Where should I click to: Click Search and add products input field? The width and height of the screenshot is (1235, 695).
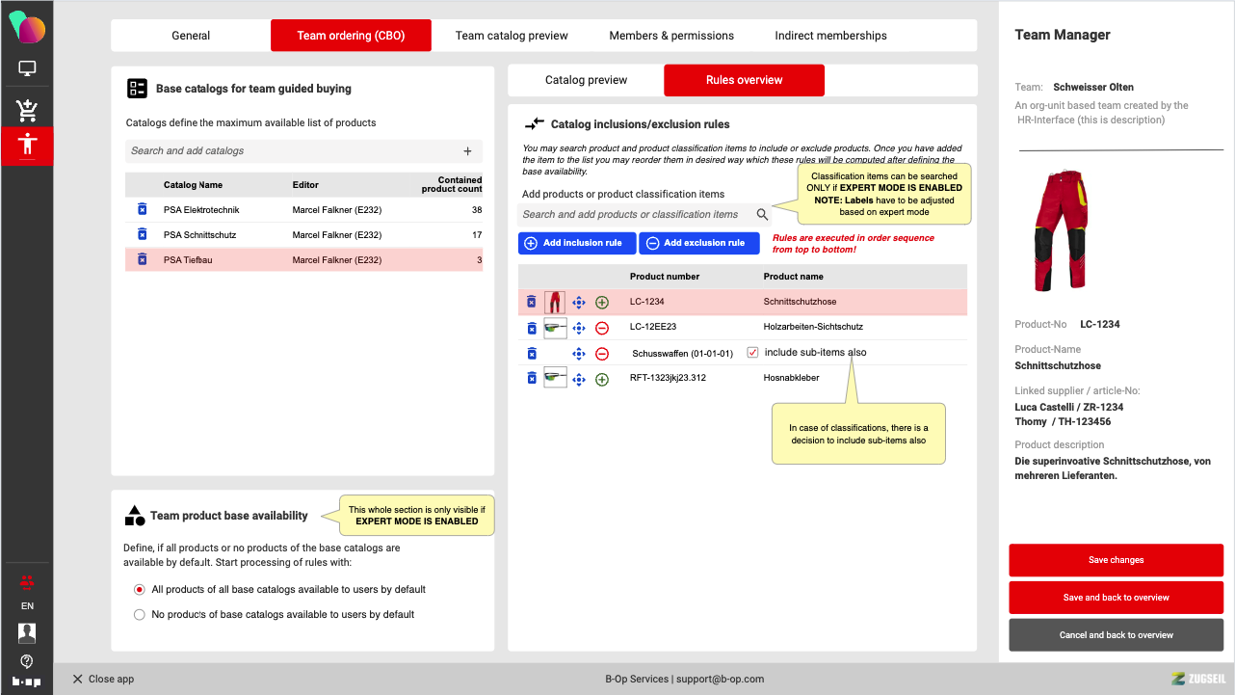pyautogui.click(x=636, y=215)
